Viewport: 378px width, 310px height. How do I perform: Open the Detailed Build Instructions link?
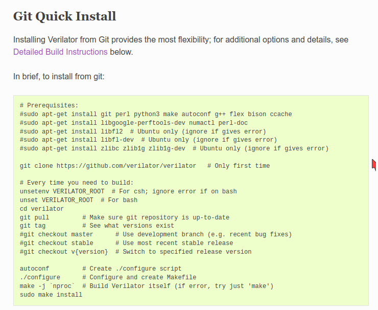pos(60,52)
